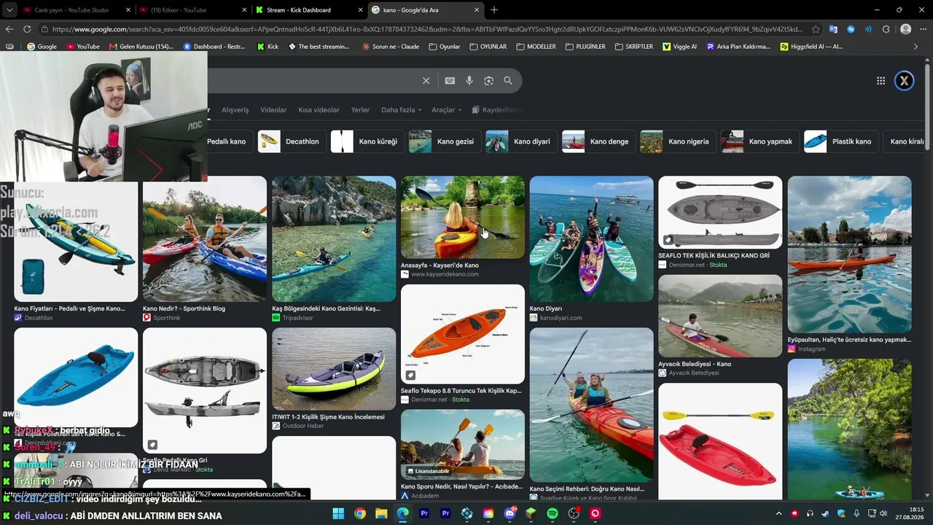Open Anasayfa - Kayseri'de Kano image
This screenshot has height=525, width=933.
[463, 217]
